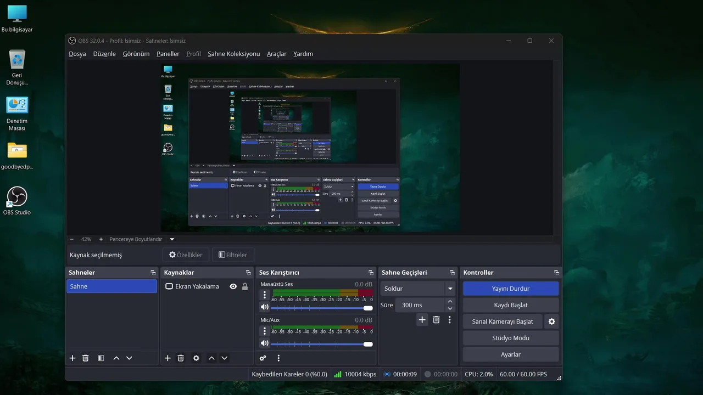This screenshot has height=395, width=703.
Task: Open OBS Studio desktop shortcut
Action: (x=17, y=201)
